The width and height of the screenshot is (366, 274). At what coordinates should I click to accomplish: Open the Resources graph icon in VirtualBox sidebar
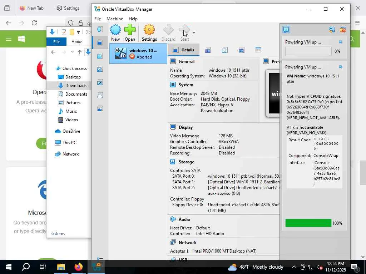click(100, 108)
